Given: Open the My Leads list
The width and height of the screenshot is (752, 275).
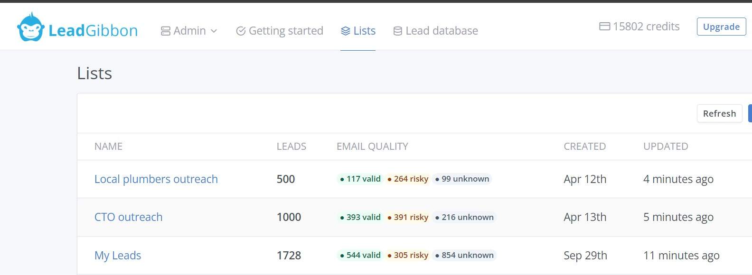Looking at the screenshot, I should click(x=117, y=256).
